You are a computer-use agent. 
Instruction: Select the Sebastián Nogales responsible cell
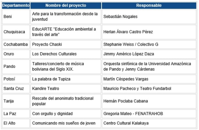(149, 17)
